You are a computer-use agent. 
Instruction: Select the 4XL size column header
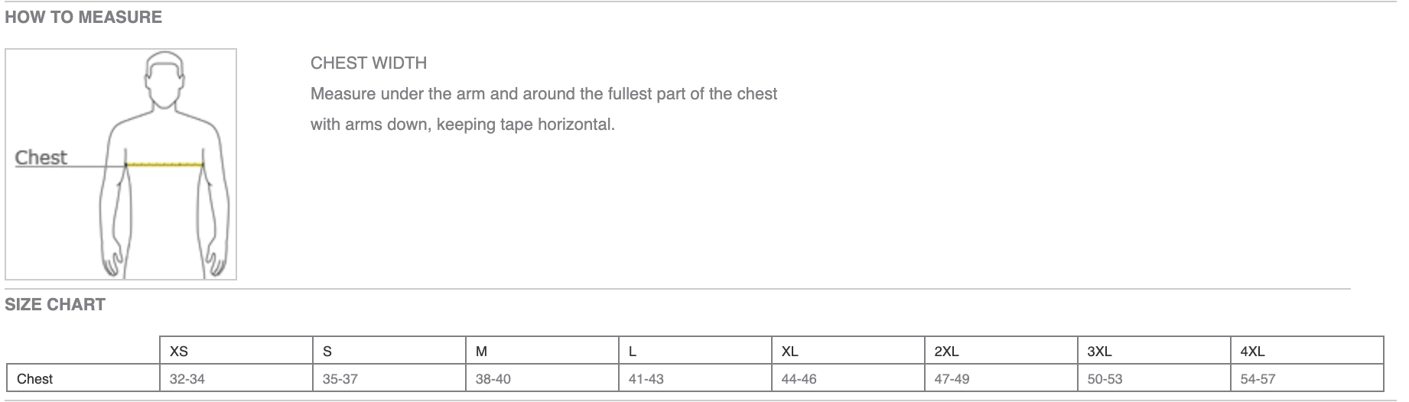pos(1252,352)
